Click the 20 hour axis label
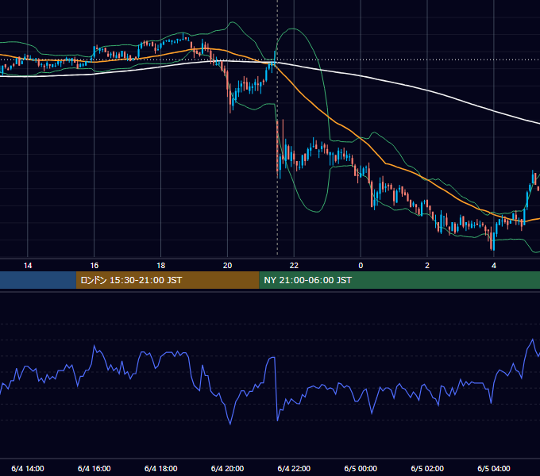This screenshot has width=540, height=476. click(227, 266)
